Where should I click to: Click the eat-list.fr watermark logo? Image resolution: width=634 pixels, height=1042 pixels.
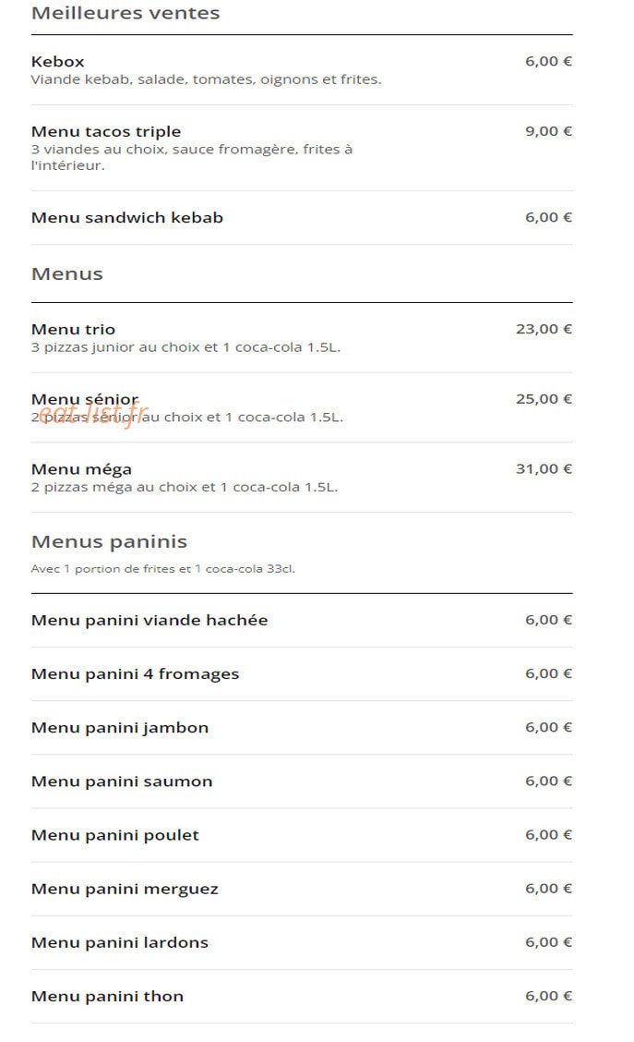pyautogui.click(x=93, y=415)
